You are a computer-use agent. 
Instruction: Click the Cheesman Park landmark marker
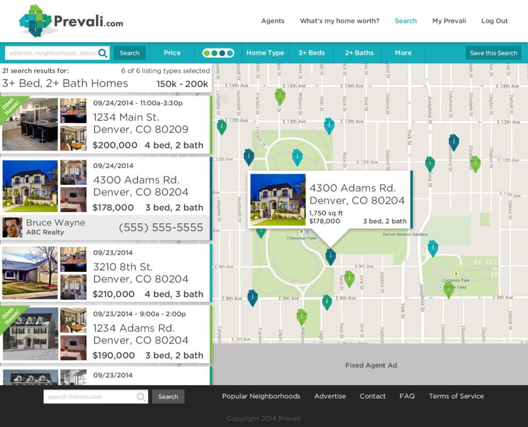coord(301,232)
